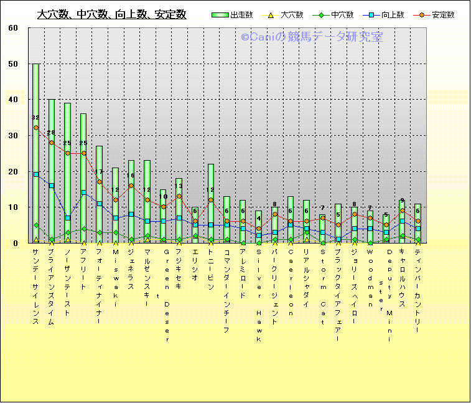Select the orange 安定数 point above キャロルハウス

[x=403, y=211]
